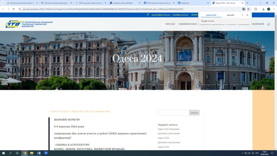This screenshot has height=156, width=277.
Task: Click the Facebook icon in top bar
Action: click(x=148, y=15)
